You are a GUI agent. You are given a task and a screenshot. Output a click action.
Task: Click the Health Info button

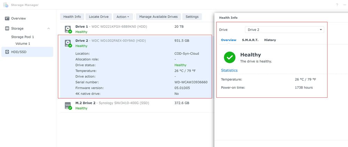[x=72, y=17]
